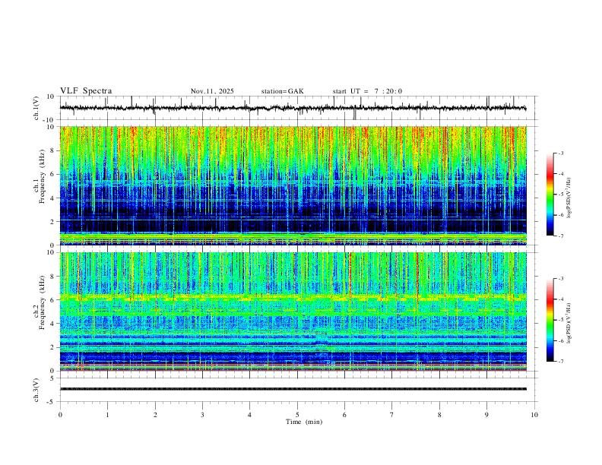
Task: Click the "start UT = 7 :20: 0" text
Action: tap(367, 91)
